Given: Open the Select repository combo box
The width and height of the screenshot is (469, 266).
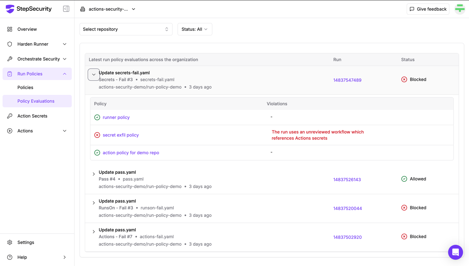Looking at the screenshot, I should point(126,29).
